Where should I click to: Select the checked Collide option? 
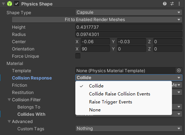point(96,86)
